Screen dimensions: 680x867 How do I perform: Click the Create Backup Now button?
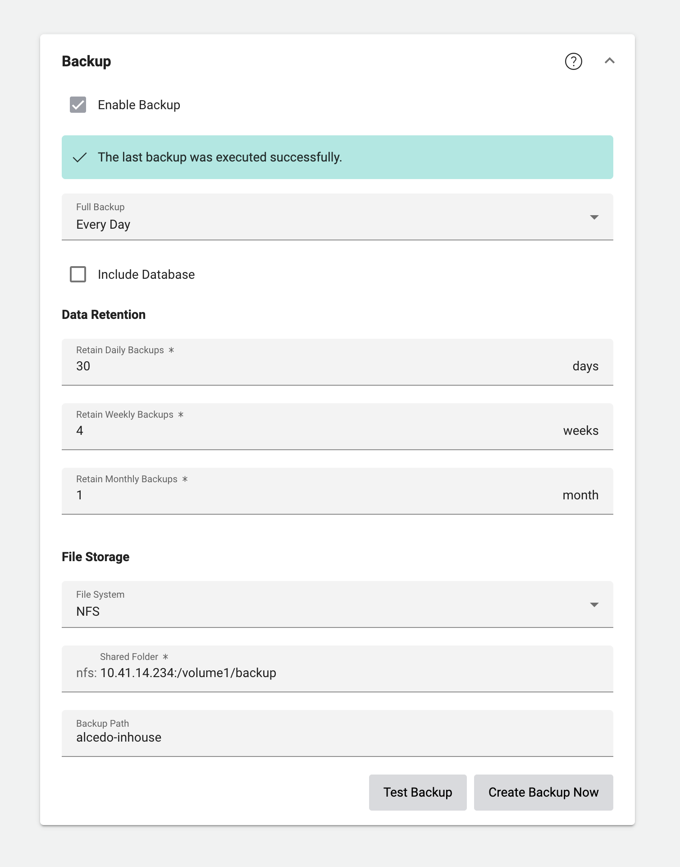click(543, 793)
